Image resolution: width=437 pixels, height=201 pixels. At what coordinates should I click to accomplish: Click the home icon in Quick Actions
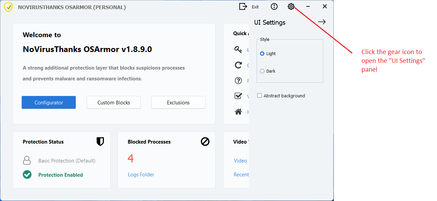click(x=238, y=112)
